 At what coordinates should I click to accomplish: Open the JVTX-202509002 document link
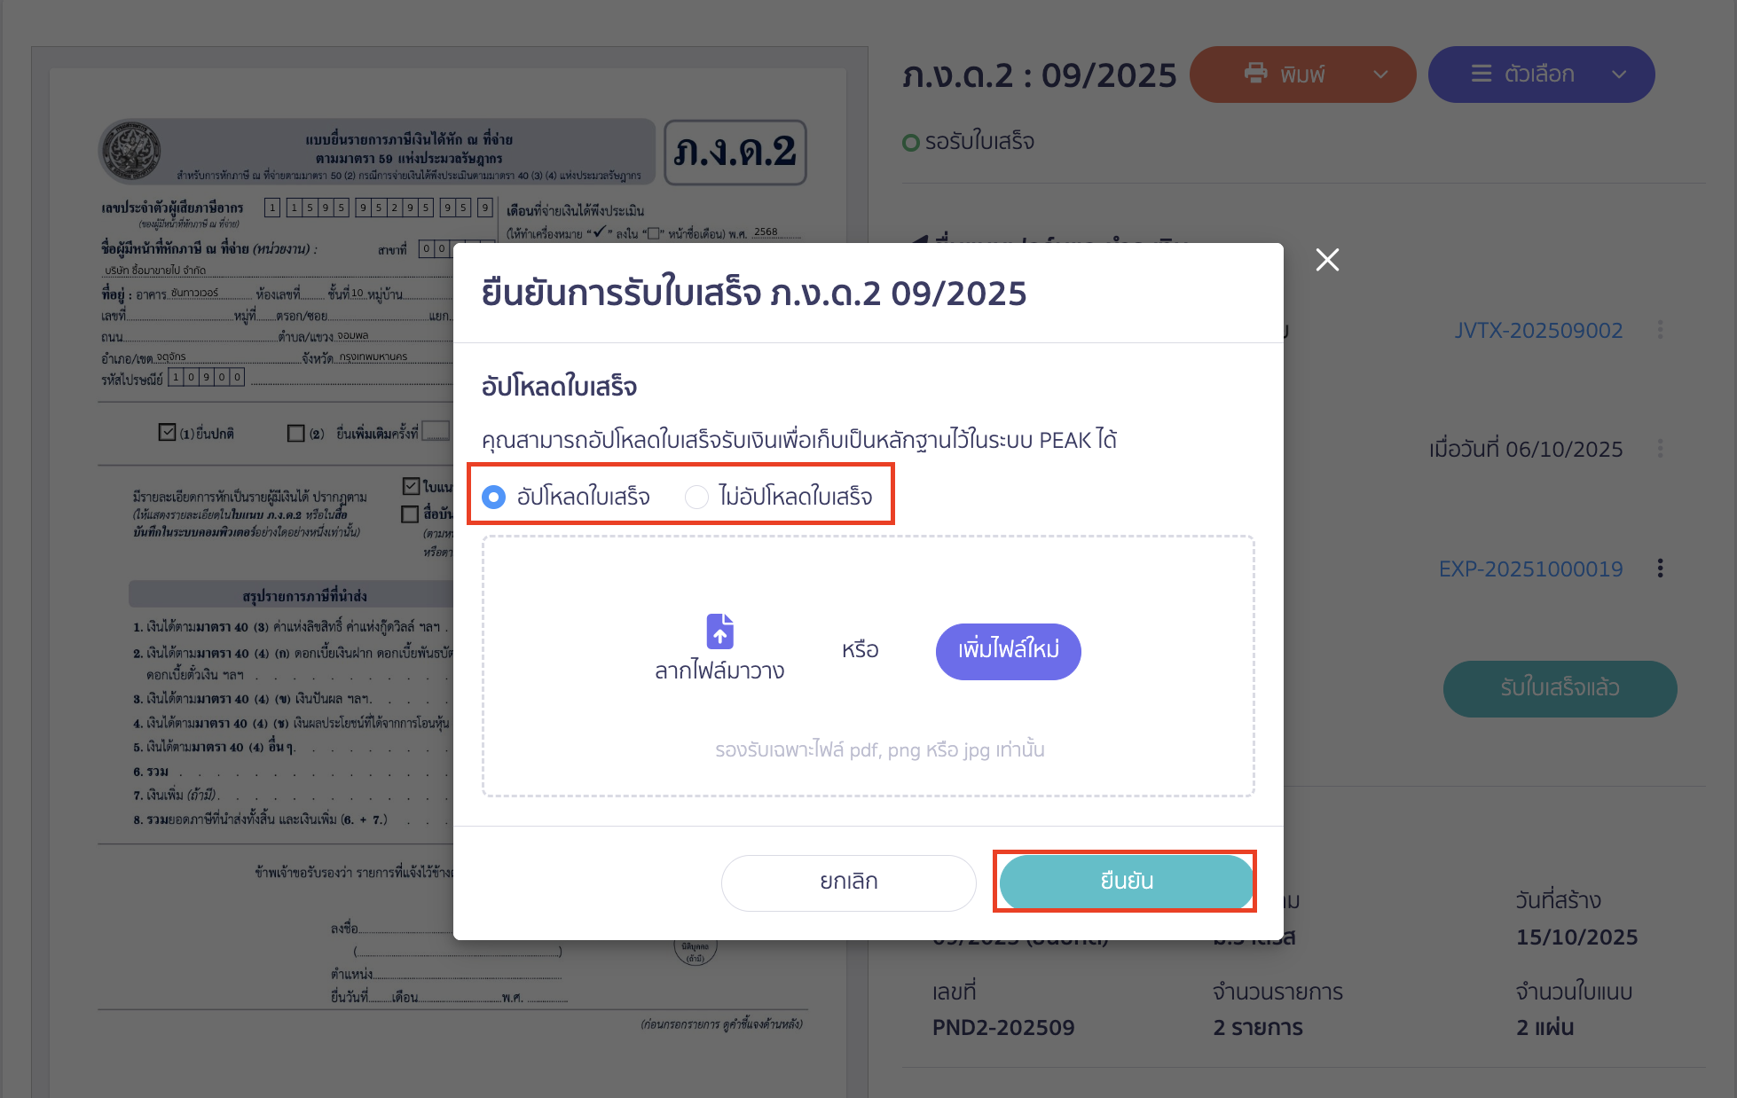(x=1538, y=329)
